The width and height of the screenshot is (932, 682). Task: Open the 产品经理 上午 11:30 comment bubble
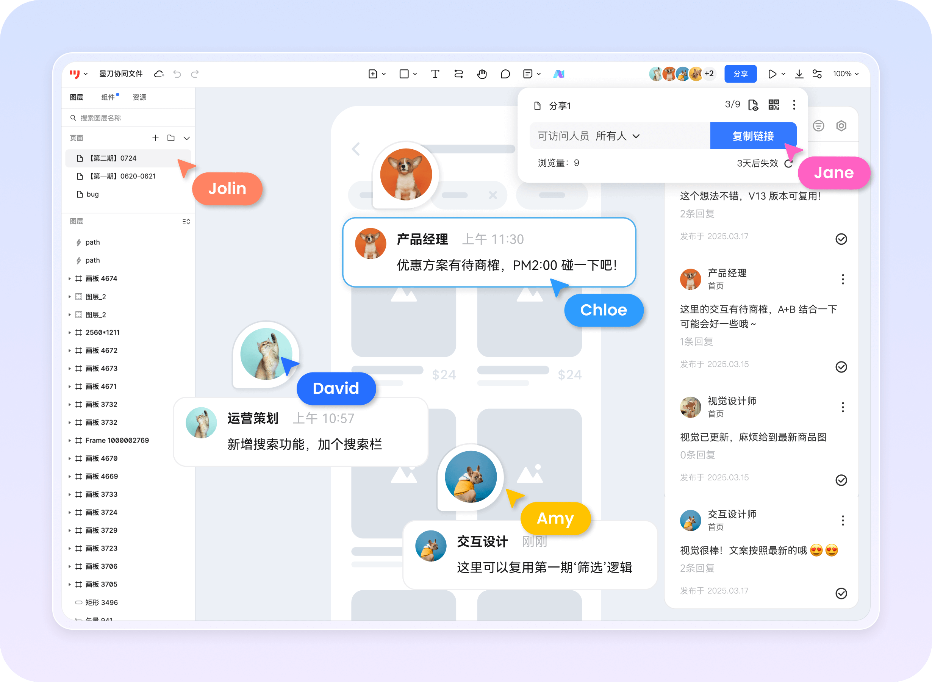pos(489,252)
